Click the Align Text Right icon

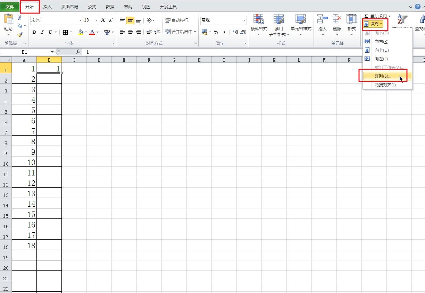pos(138,32)
